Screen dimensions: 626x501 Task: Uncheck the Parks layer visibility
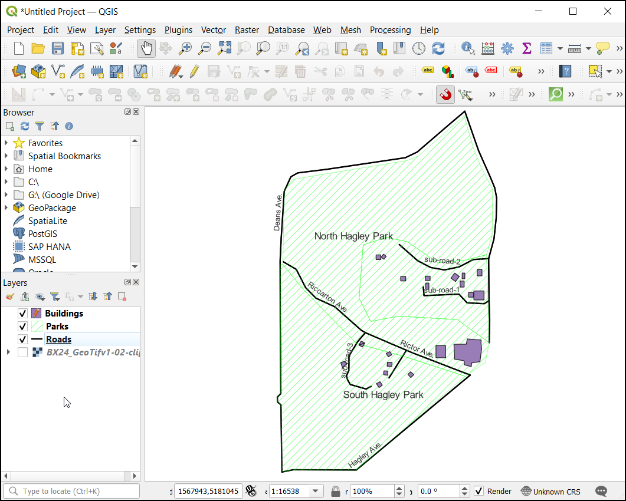tap(22, 327)
